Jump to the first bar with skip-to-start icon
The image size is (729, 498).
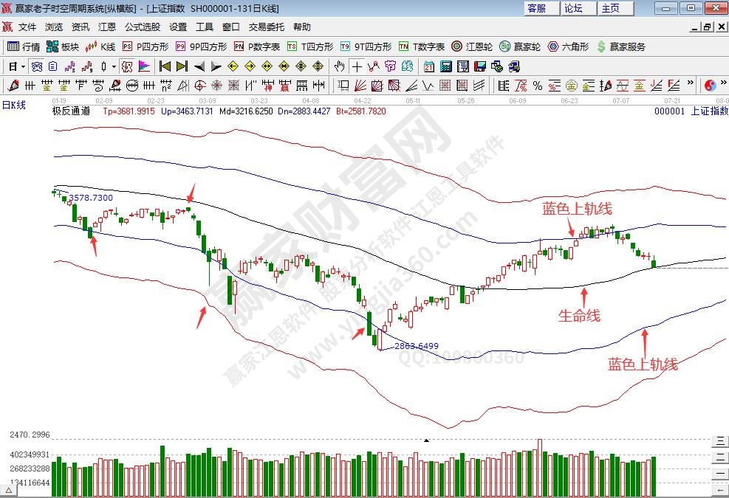click(165, 66)
